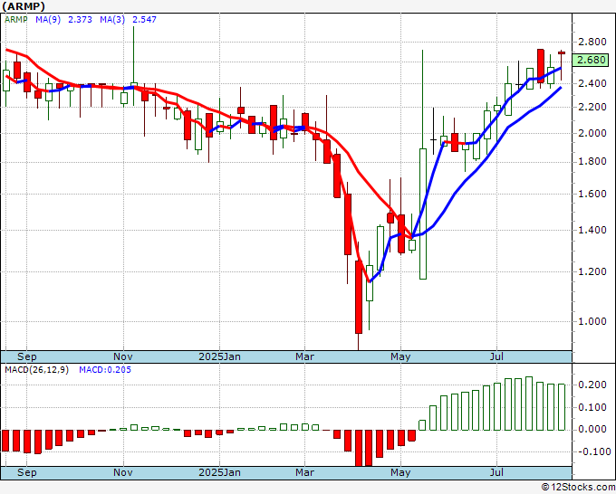Screen dimensions: 616x494
Task: Click May on the MACD panel axis
Action: [400, 472]
